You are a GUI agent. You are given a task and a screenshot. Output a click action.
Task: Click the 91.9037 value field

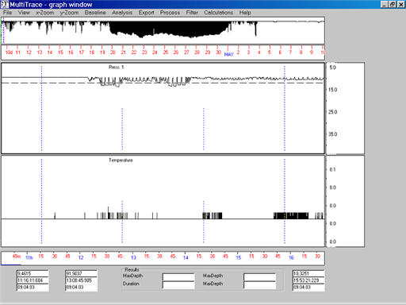click(81, 273)
